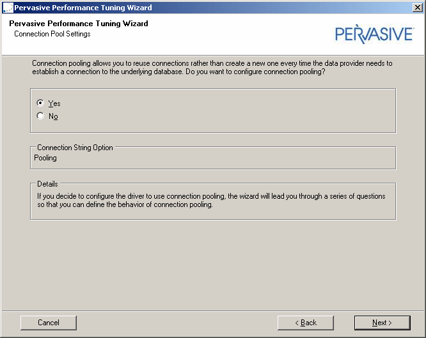Proceed with the Next button
This screenshot has height=338, width=426.
(x=382, y=323)
